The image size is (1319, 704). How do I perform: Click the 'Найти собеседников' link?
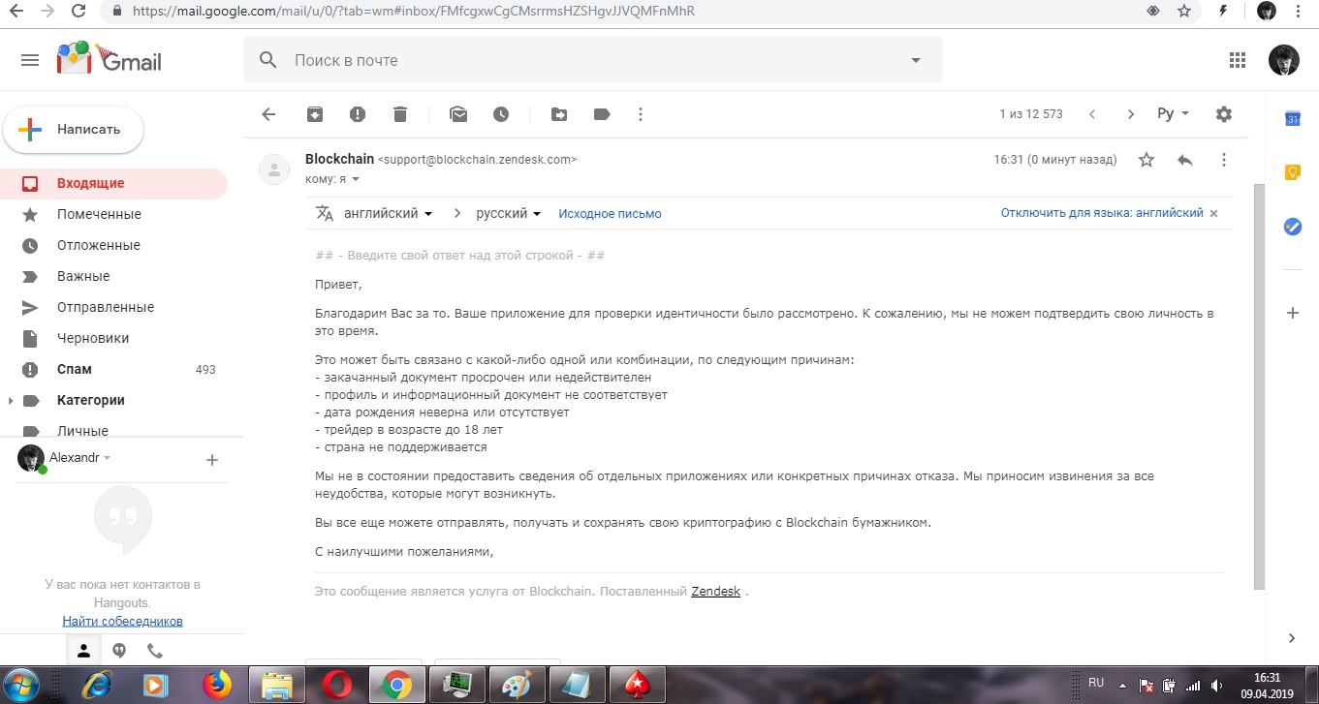pyautogui.click(x=122, y=621)
